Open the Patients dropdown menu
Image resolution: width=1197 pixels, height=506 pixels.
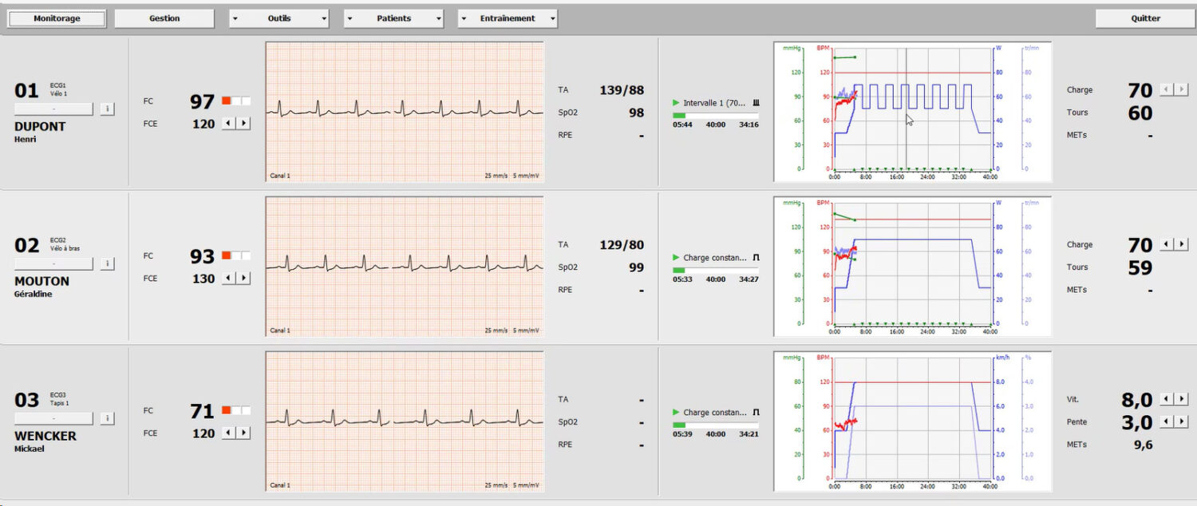point(393,18)
